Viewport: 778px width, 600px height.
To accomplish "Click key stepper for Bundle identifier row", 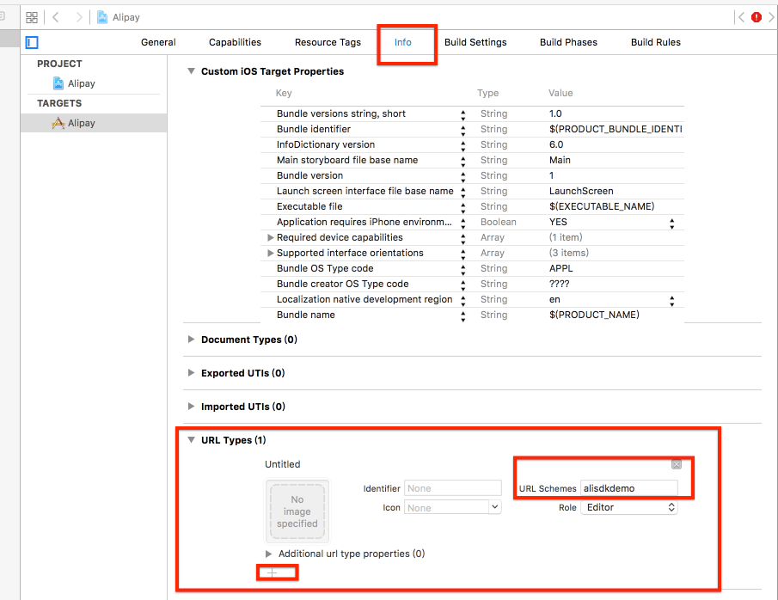I will (463, 131).
